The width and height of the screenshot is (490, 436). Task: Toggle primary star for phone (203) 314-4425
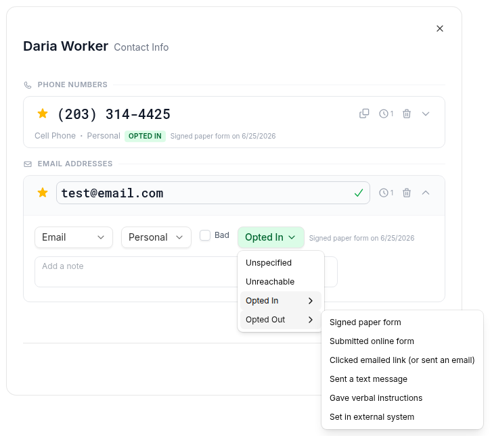[43, 114]
